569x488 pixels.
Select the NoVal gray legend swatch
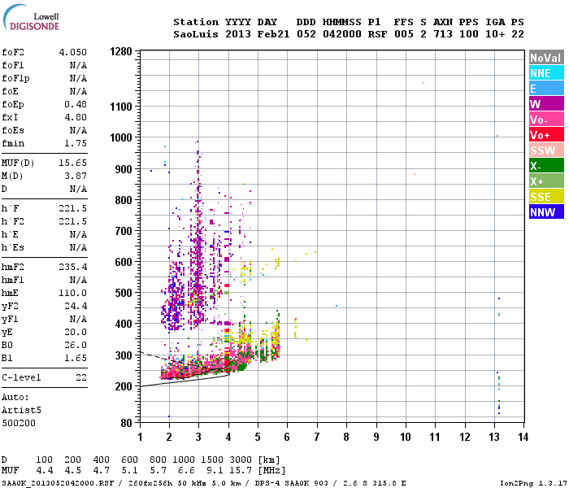point(546,58)
